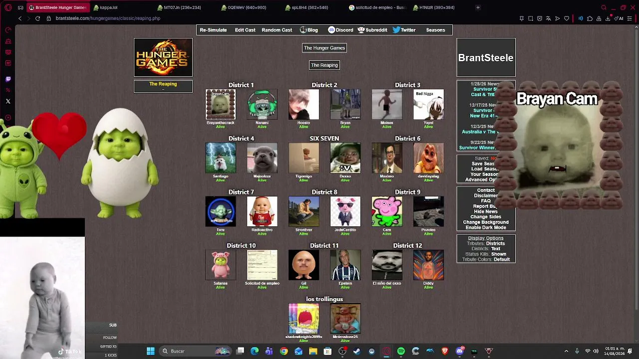Enable Dark Mode
Viewport: 639px width, 359px height.
click(486, 227)
